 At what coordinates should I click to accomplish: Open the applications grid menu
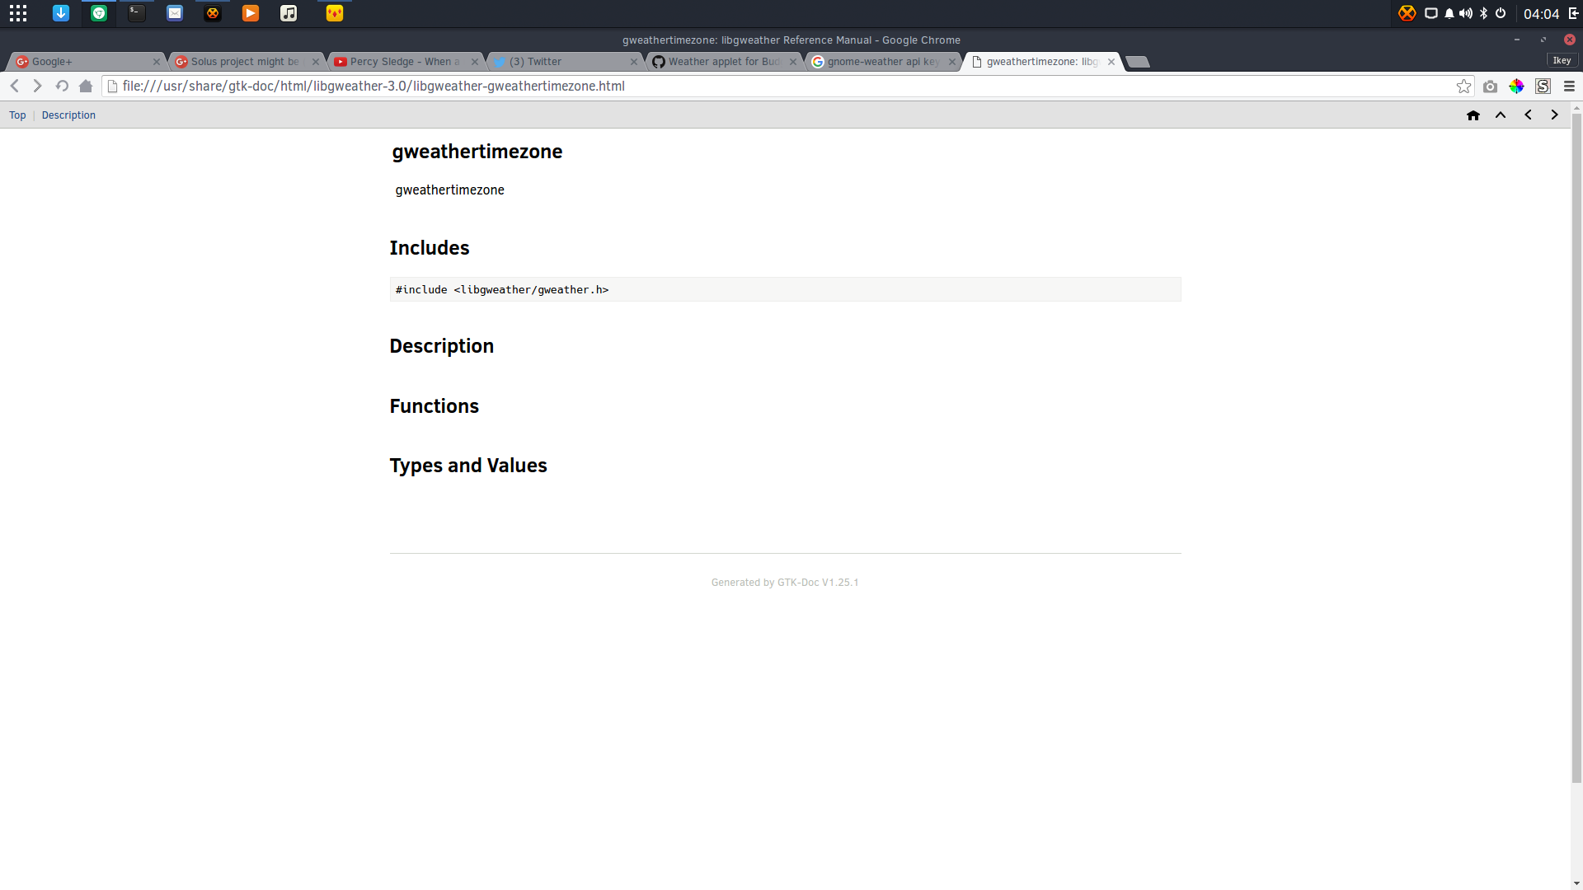[18, 13]
